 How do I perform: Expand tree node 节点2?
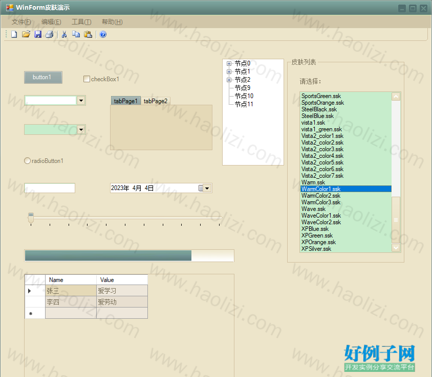click(229, 80)
